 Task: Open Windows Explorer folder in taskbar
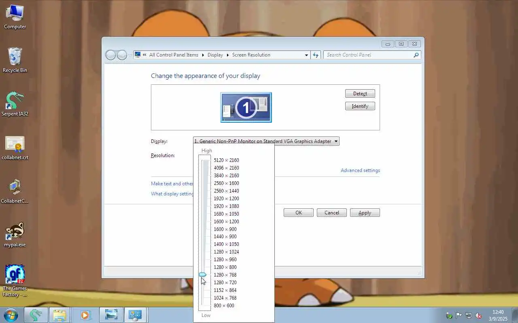59,315
